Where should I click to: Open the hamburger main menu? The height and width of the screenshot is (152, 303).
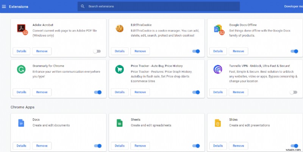tap(4, 6)
